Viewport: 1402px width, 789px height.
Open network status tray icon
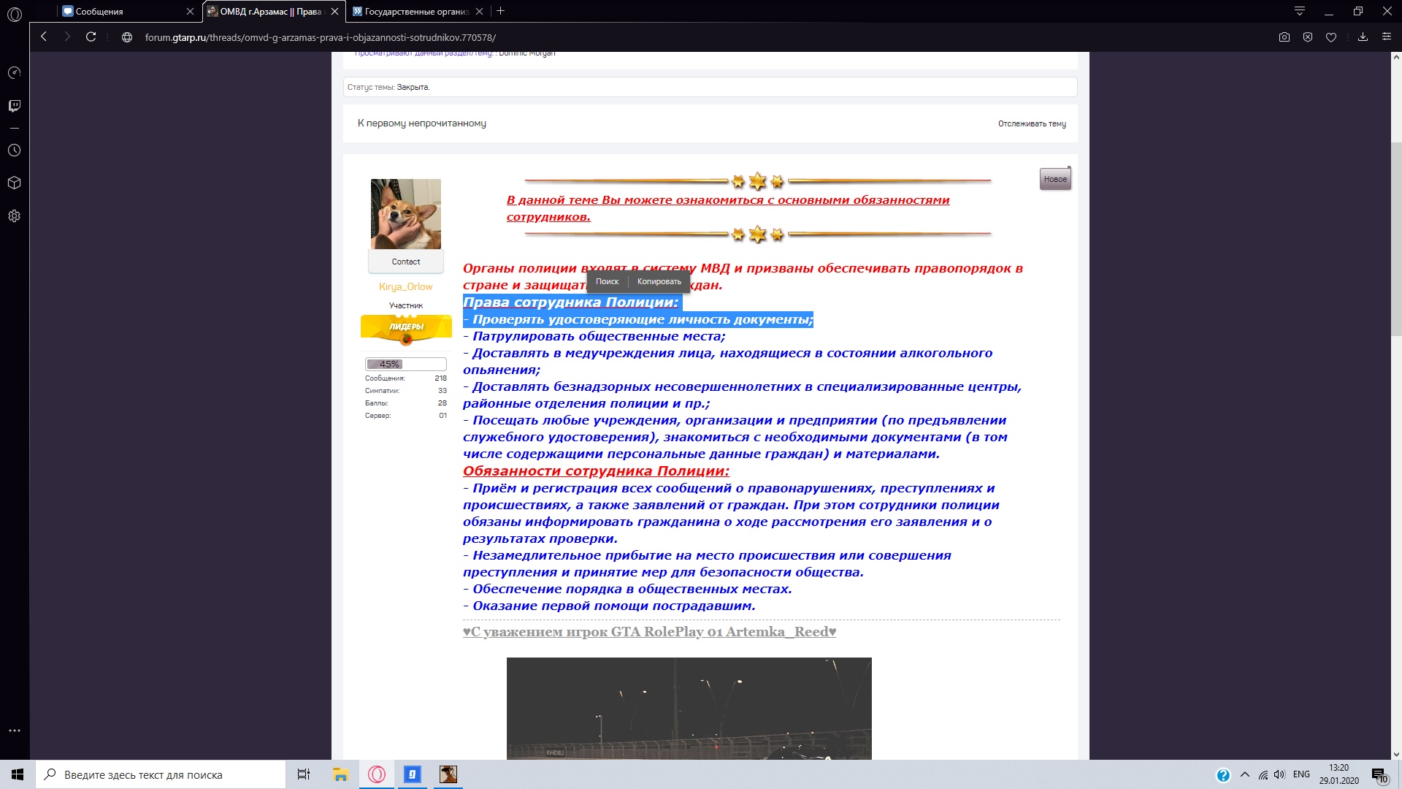pos(1263,775)
